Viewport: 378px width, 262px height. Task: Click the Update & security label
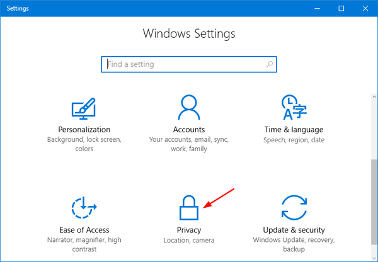[x=294, y=230]
